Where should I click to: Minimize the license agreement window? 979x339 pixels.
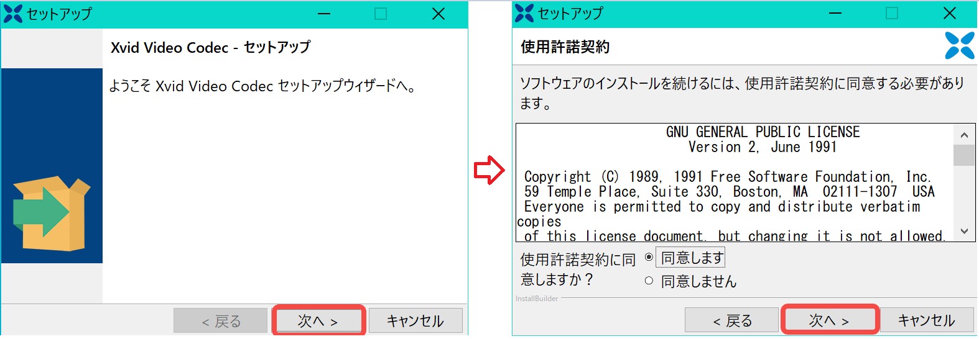[835, 14]
